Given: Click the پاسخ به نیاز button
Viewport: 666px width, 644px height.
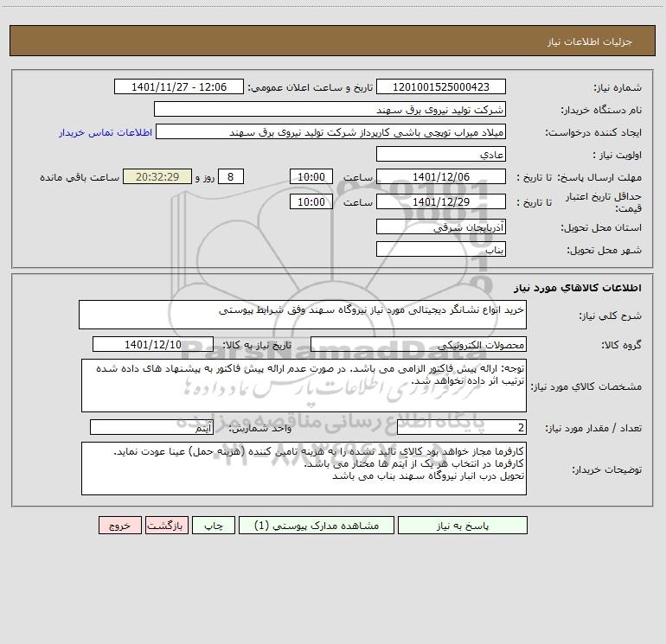Looking at the screenshot, I should pos(463,525).
